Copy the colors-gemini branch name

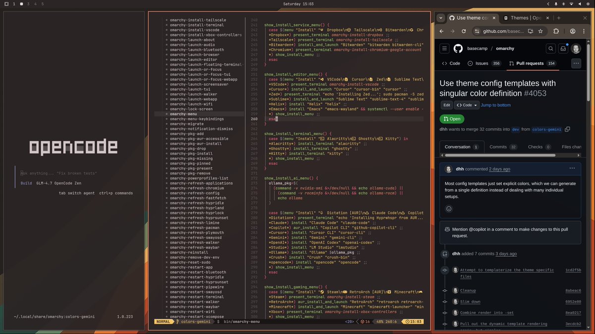click(x=567, y=130)
